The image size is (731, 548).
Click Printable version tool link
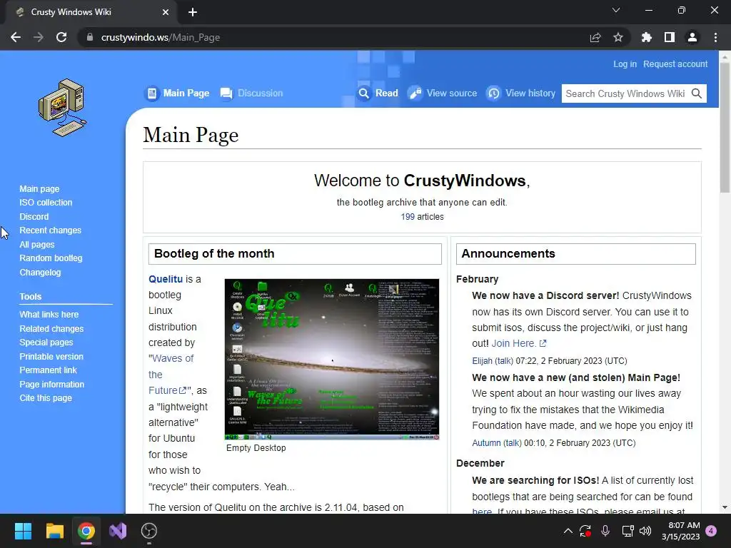pyautogui.click(x=51, y=357)
